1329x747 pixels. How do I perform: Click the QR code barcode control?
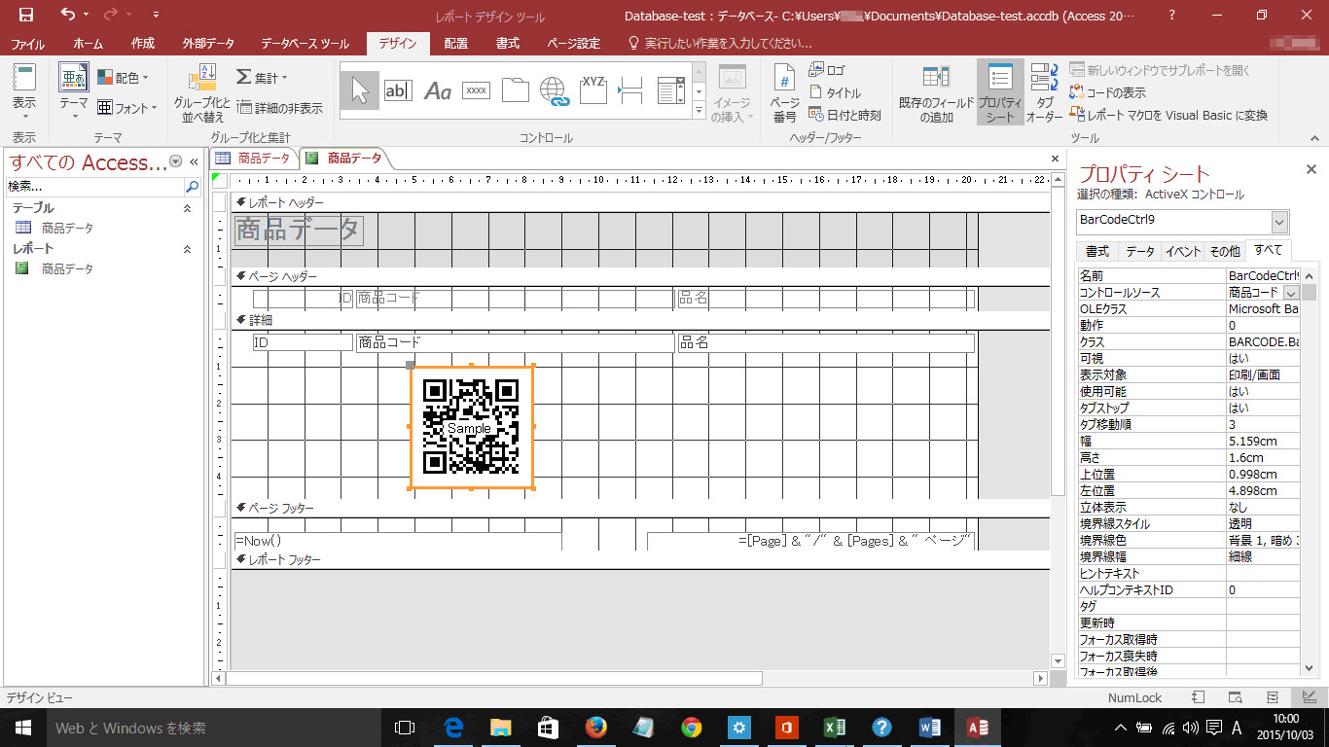click(472, 427)
